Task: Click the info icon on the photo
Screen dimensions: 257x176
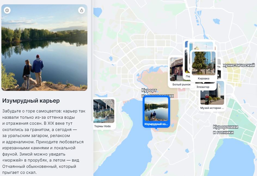Action: click(7, 10)
